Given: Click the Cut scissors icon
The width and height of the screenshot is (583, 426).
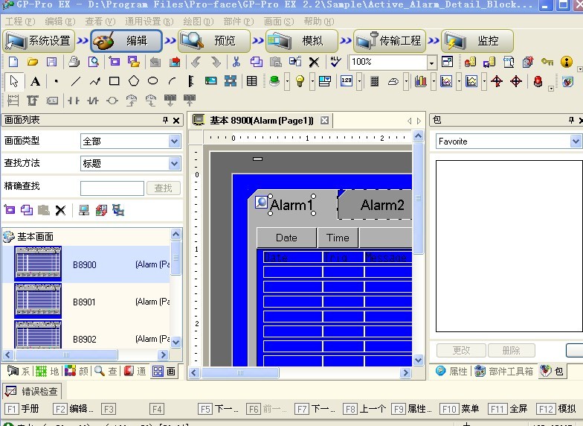Looking at the screenshot, I should [x=236, y=62].
